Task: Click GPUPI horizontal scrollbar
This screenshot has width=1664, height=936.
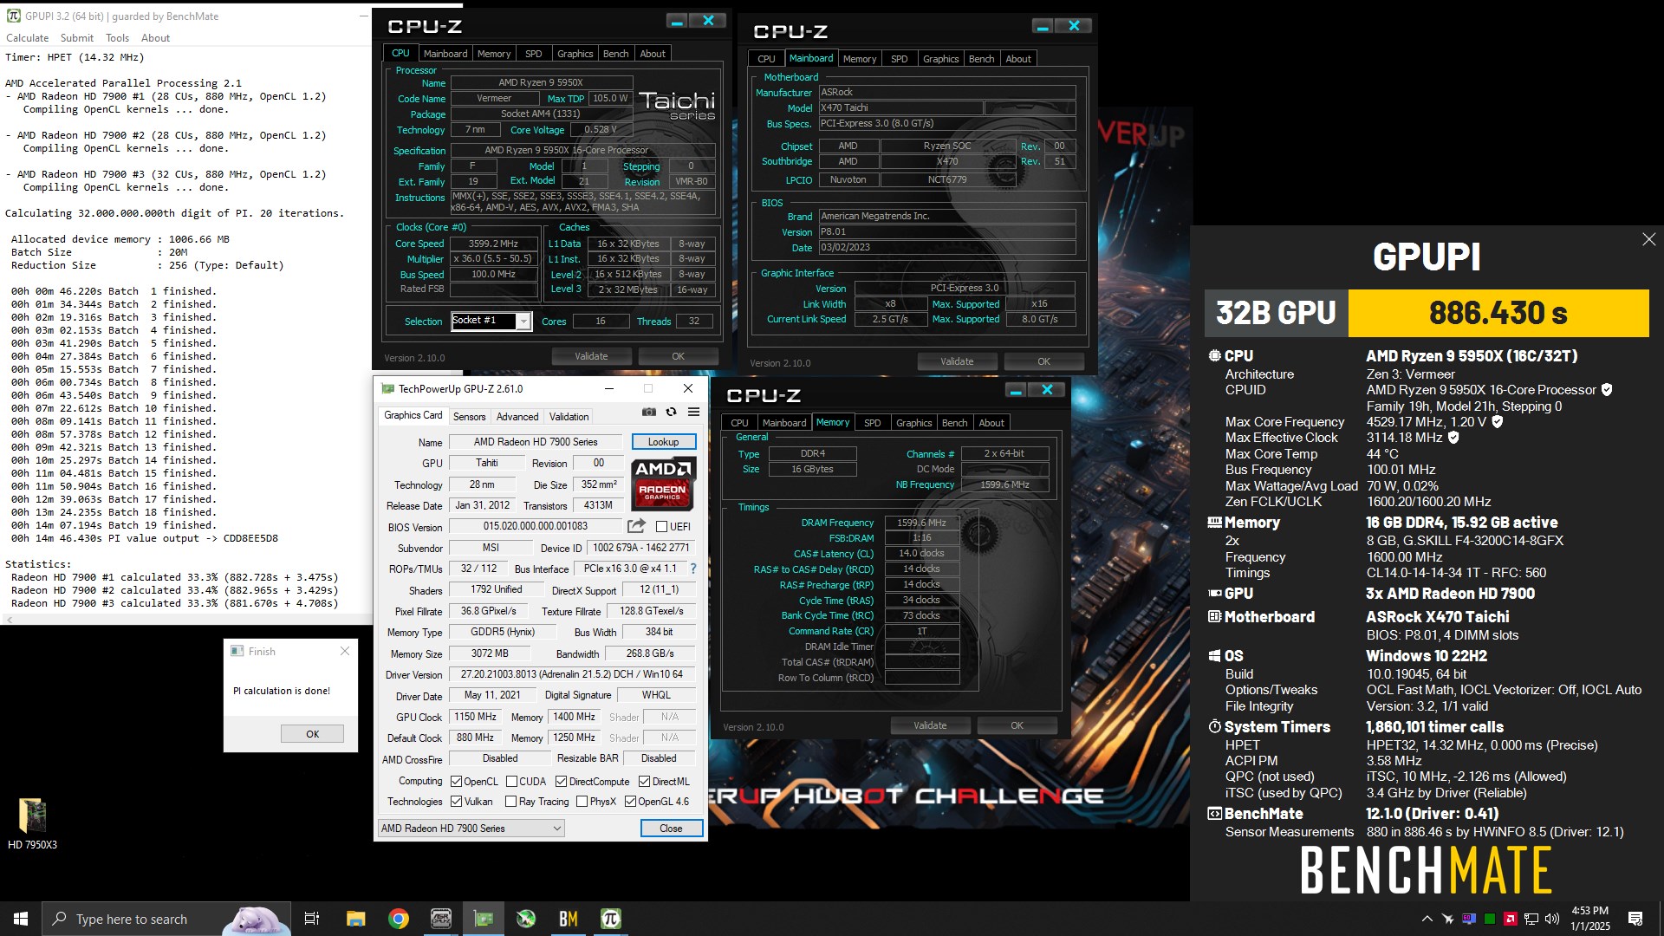Action: click(185, 620)
